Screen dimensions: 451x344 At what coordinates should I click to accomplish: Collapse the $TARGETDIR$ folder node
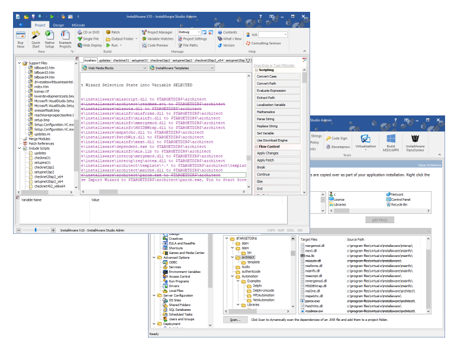(x=227, y=239)
